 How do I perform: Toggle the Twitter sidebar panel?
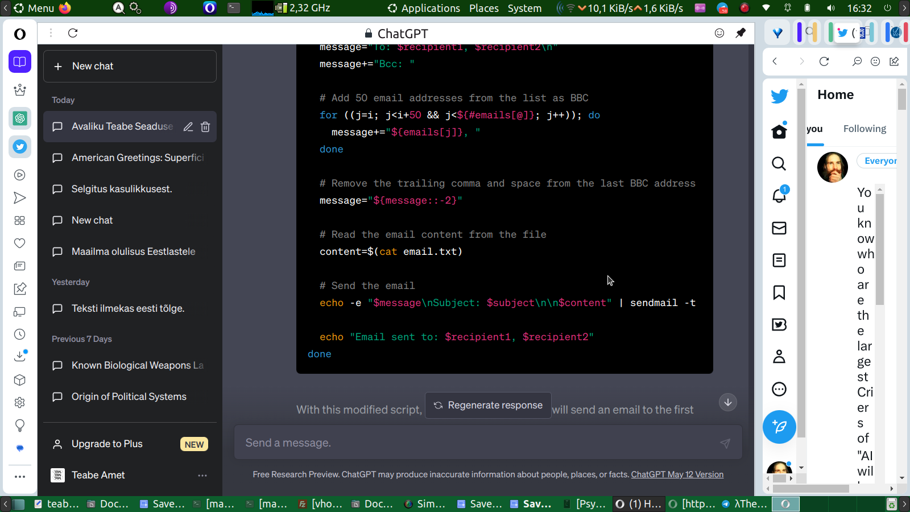click(x=20, y=147)
